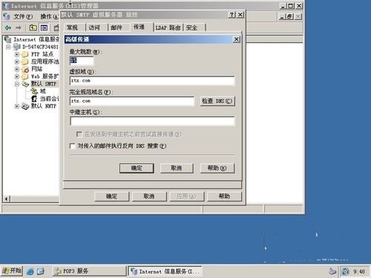Select the 默认 NNTP server icon

pos(25,106)
